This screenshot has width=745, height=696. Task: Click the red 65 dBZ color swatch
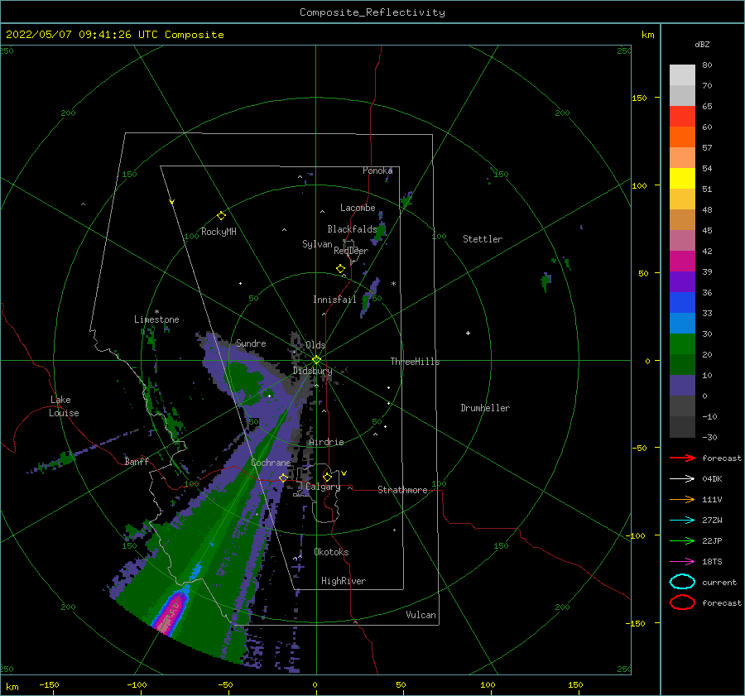[682, 117]
